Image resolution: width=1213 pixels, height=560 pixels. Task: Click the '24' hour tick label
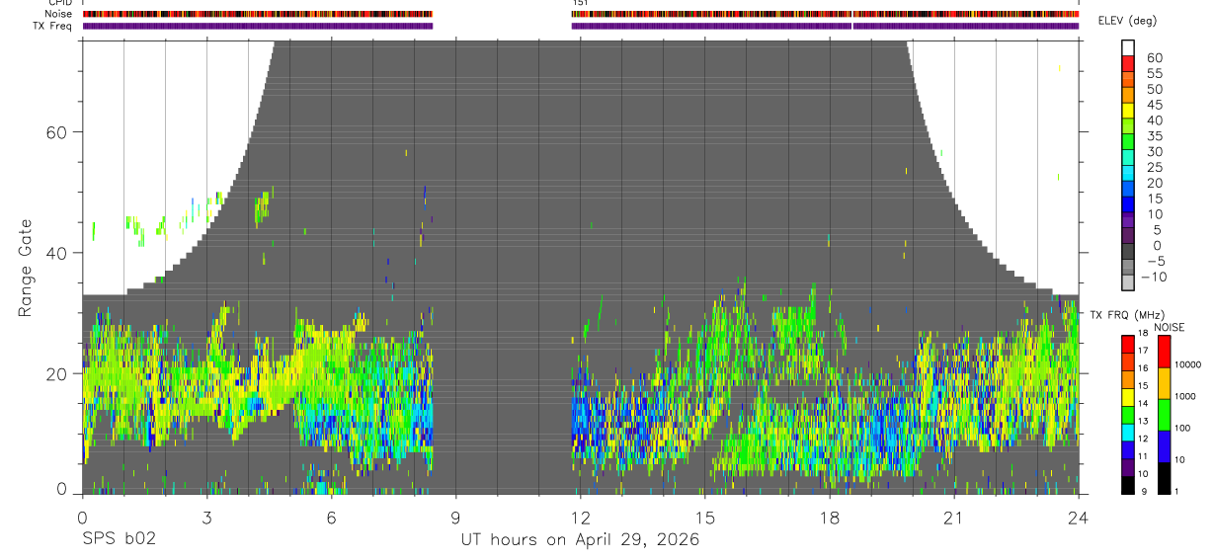point(1079,518)
